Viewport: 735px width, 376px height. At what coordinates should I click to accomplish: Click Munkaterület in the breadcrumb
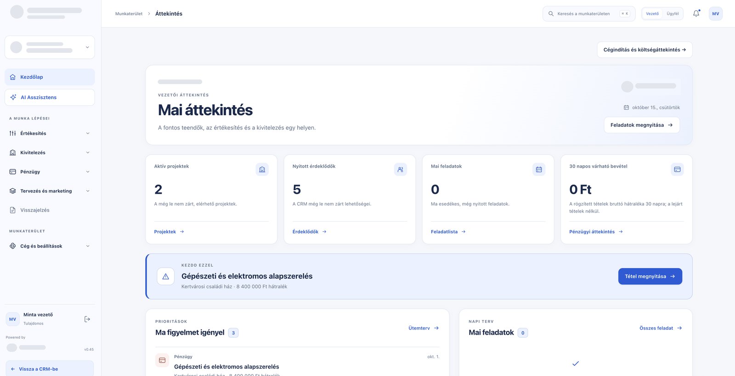coord(129,14)
